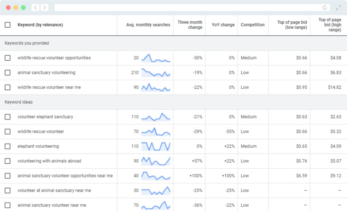Sort by Three month change column
The width and height of the screenshot is (347, 211).
(190, 25)
